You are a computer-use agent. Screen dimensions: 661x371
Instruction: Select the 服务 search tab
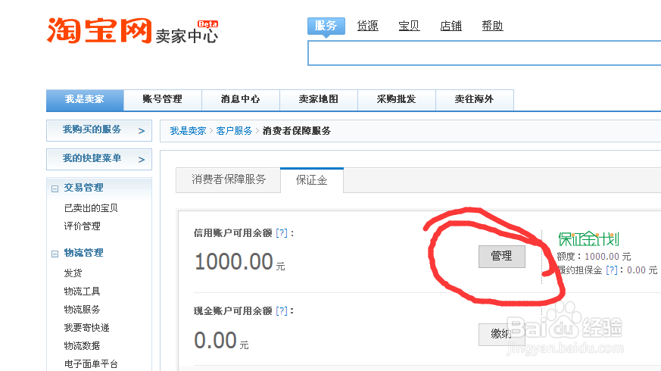click(326, 26)
